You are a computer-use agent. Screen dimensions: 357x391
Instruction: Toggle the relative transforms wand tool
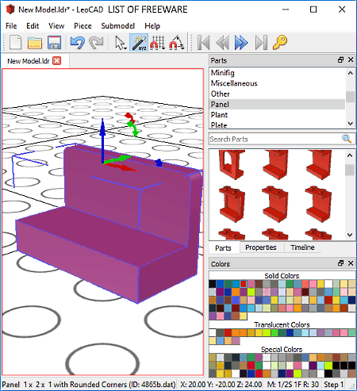pos(139,42)
